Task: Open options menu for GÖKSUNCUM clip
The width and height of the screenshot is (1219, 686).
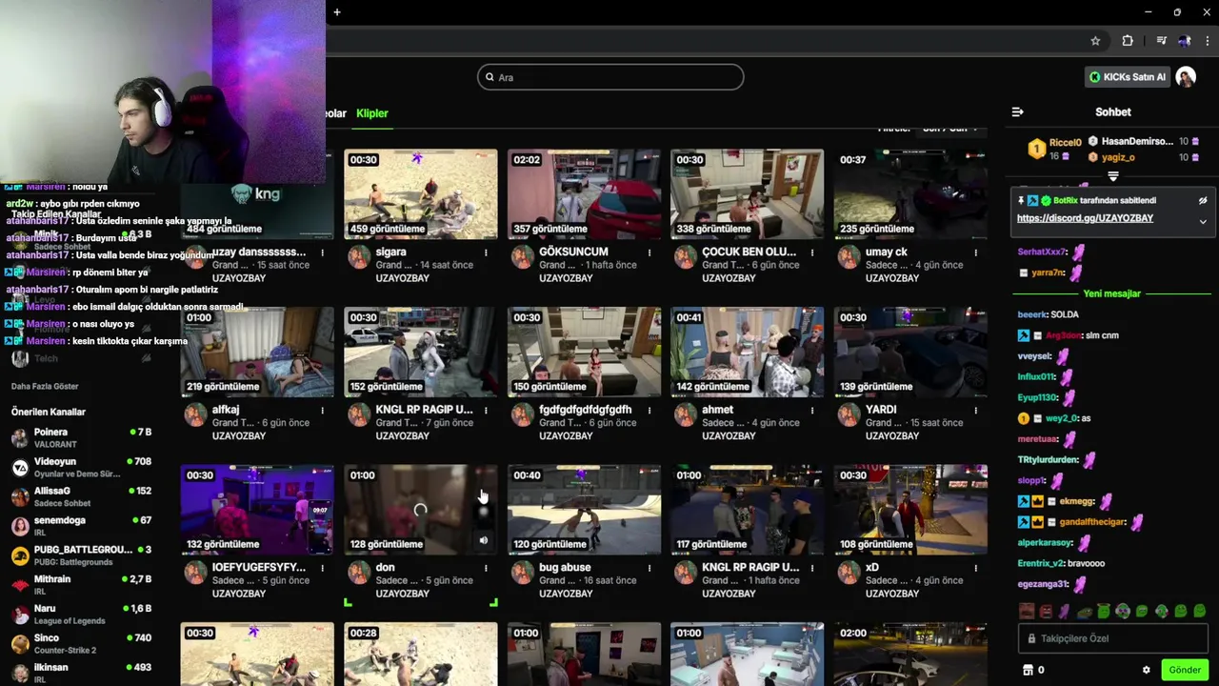Action: pyautogui.click(x=649, y=252)
